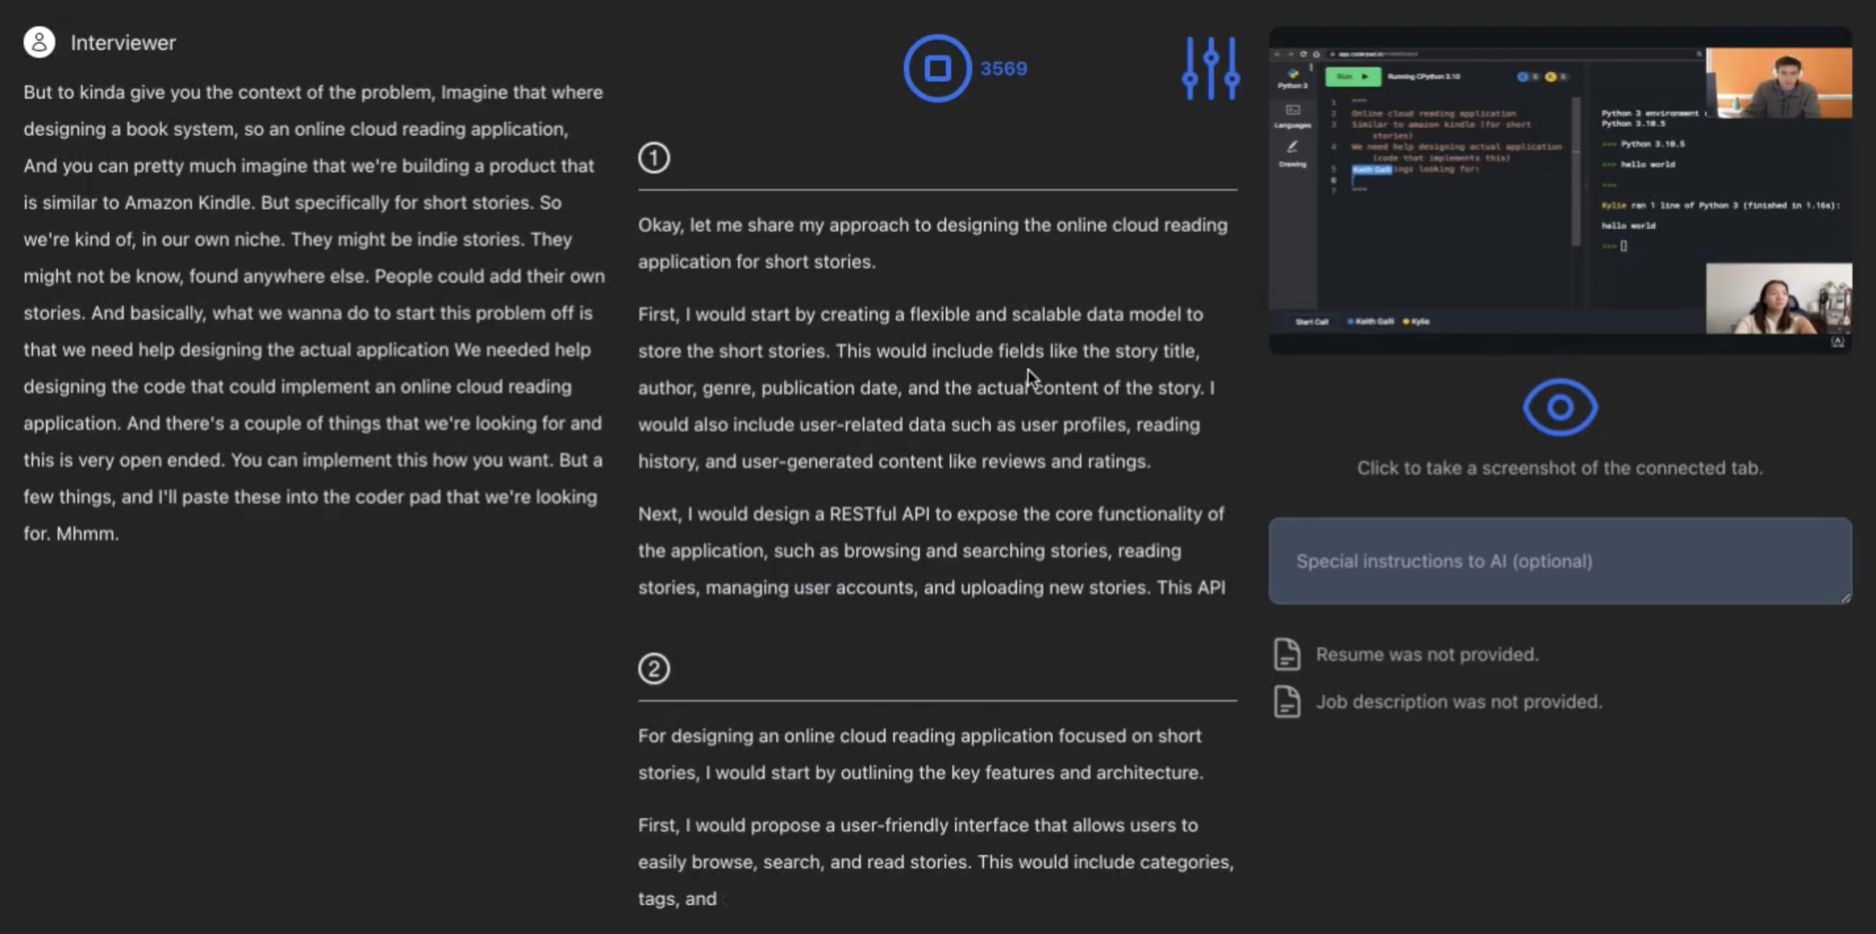Click the green Run button in CoderPad

pos(1353,77)
